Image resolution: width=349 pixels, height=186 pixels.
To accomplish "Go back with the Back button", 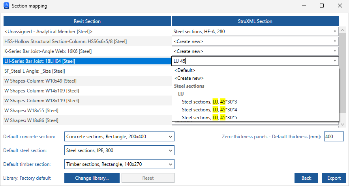I will 306,178.
